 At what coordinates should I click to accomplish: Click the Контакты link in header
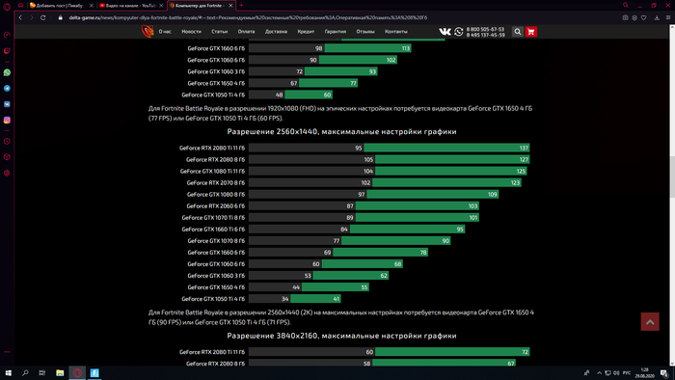(396, 32)
